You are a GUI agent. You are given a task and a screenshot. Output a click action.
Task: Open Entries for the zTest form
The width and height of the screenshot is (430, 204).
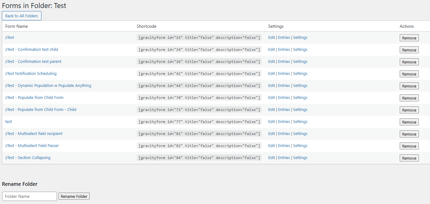[x=284, y=38]
